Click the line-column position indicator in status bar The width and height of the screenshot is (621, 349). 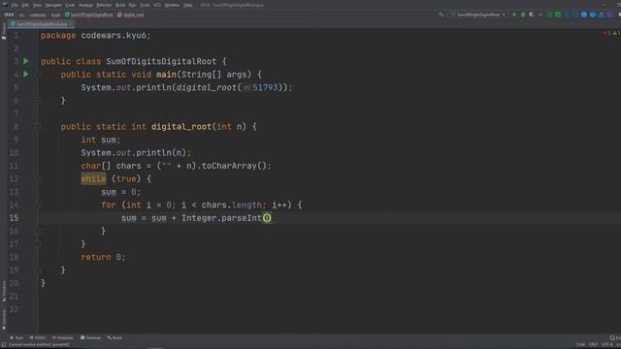click(580, 345)
